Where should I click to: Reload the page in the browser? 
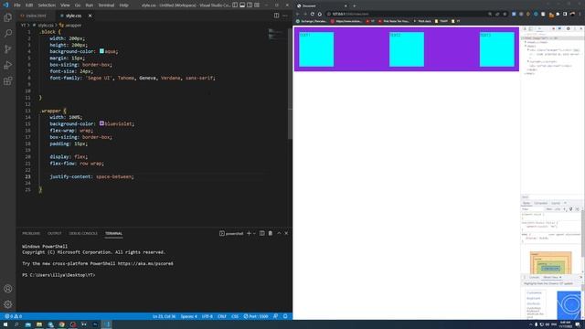click(x=313, y=14)
